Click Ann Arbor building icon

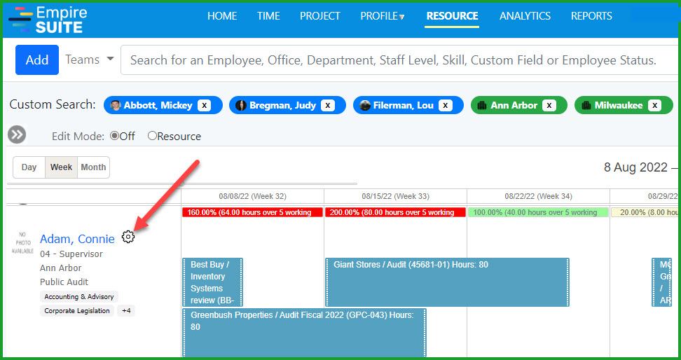coord(481,105)
